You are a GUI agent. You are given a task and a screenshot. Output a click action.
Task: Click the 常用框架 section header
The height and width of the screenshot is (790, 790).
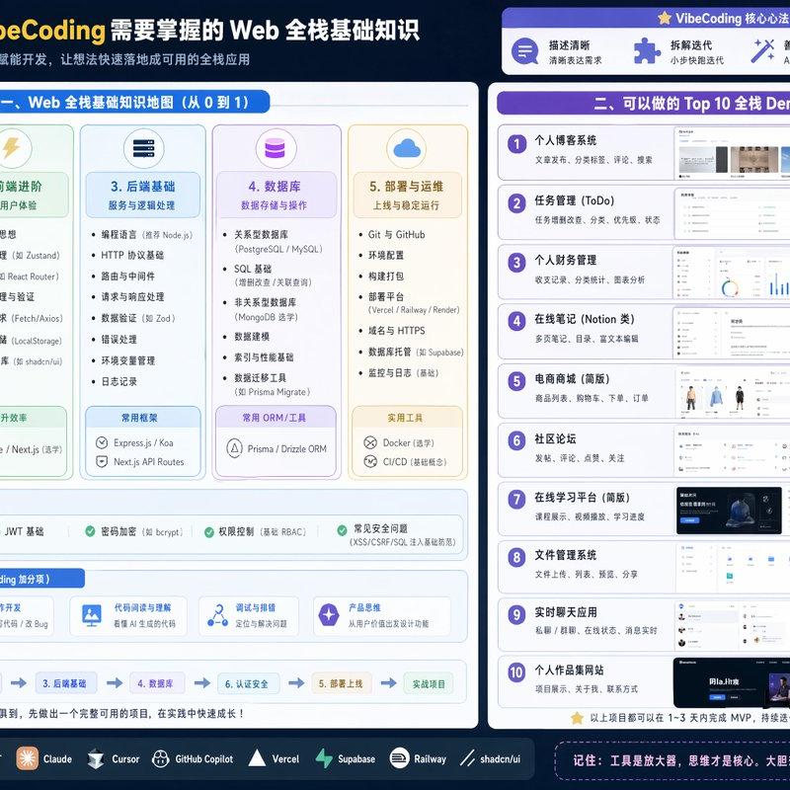click(142, 418)
